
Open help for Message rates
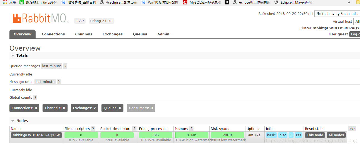coord(59,82)
